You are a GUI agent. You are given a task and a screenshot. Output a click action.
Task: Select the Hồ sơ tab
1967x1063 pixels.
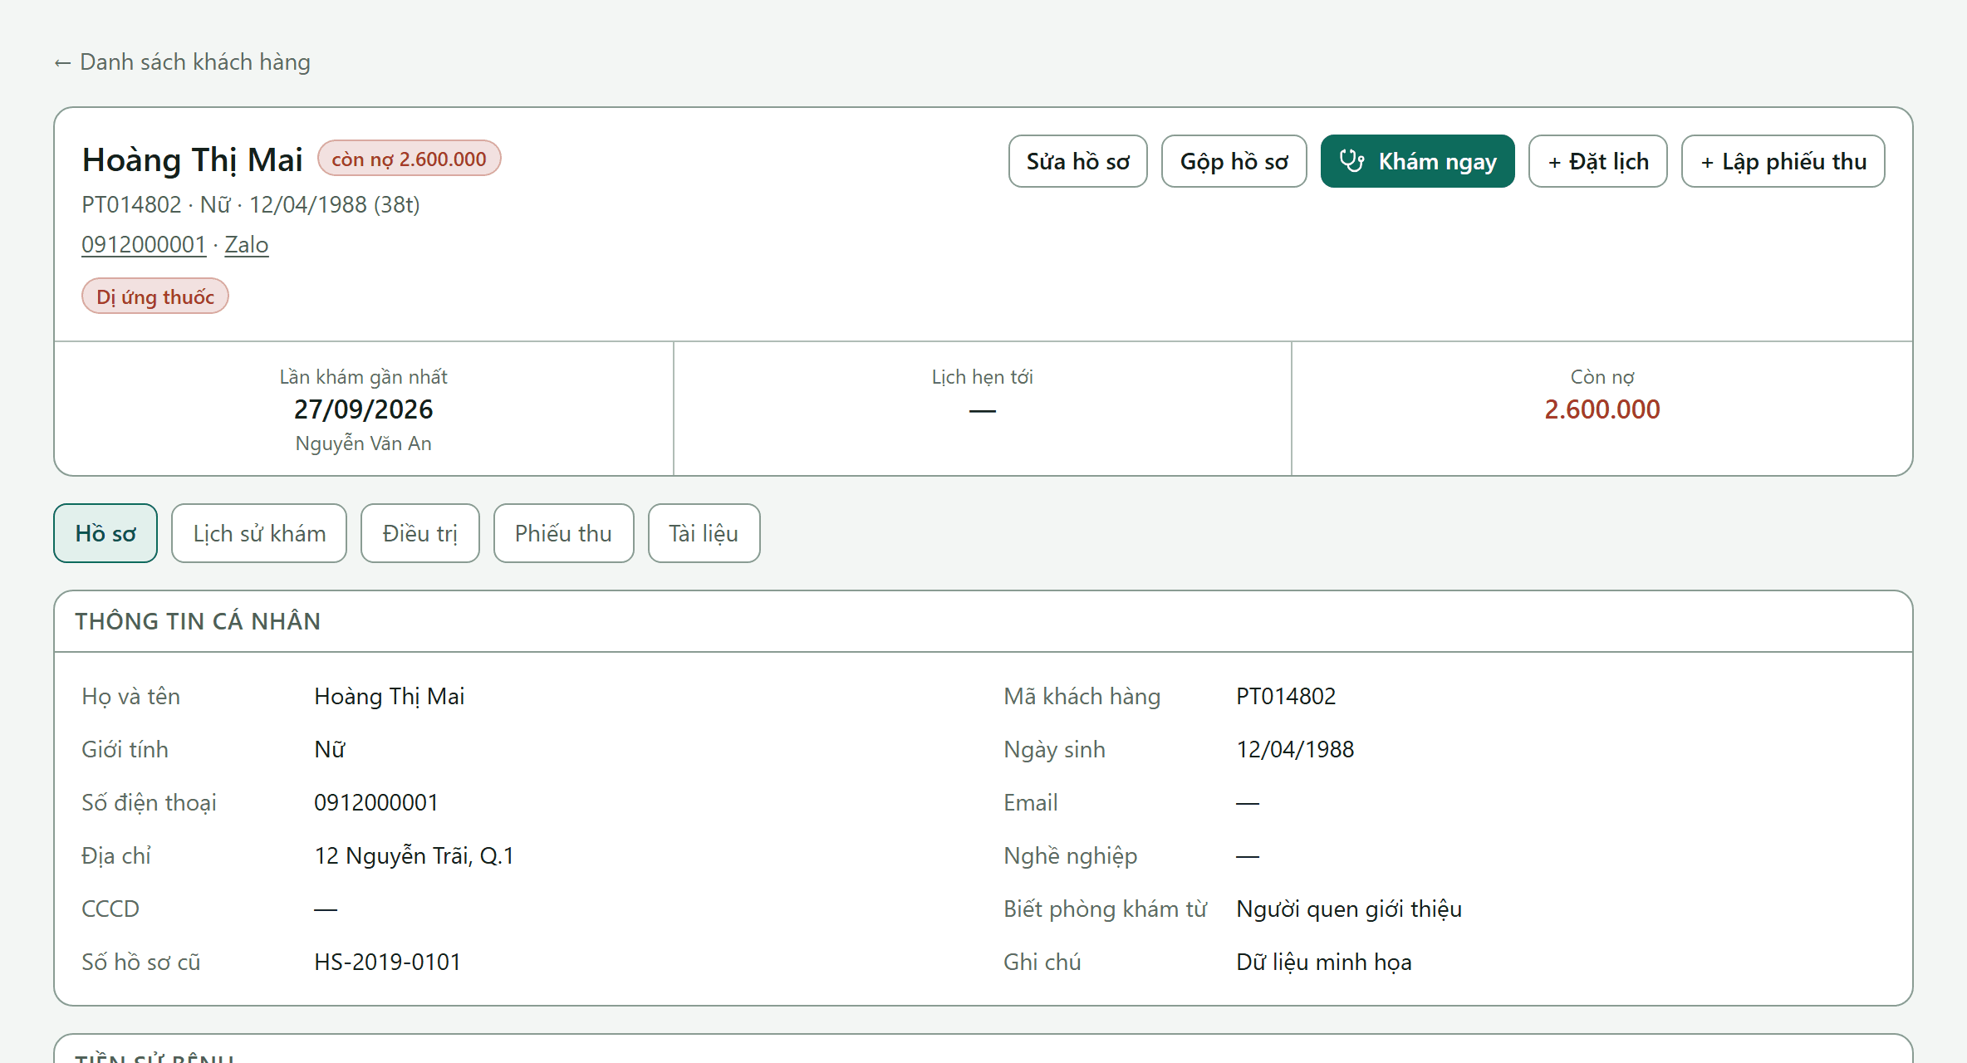click(x=105, y=533)
